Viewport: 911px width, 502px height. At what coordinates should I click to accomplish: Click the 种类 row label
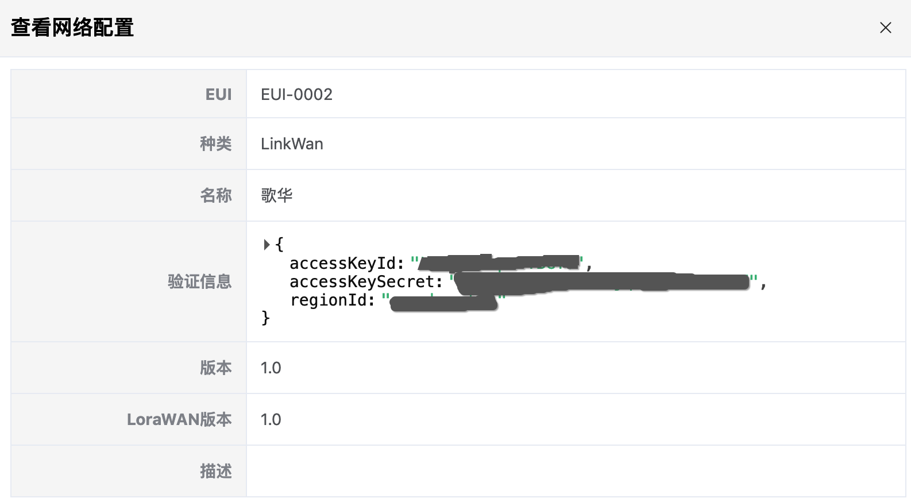click(x=216, y=144)
